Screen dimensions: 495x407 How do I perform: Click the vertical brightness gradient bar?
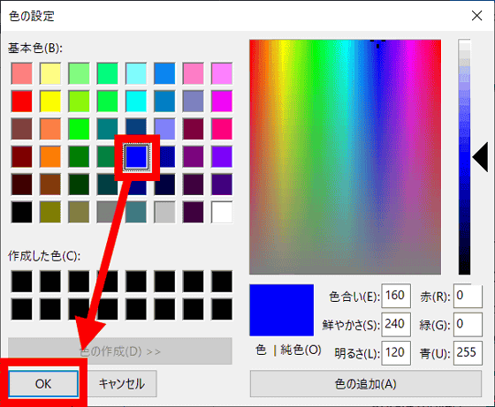(464, 157)
